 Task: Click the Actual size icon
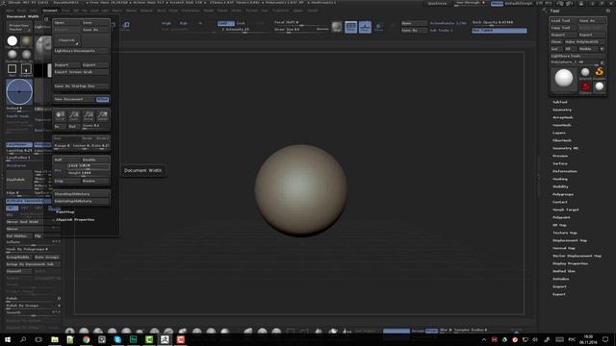pos(89,115)
